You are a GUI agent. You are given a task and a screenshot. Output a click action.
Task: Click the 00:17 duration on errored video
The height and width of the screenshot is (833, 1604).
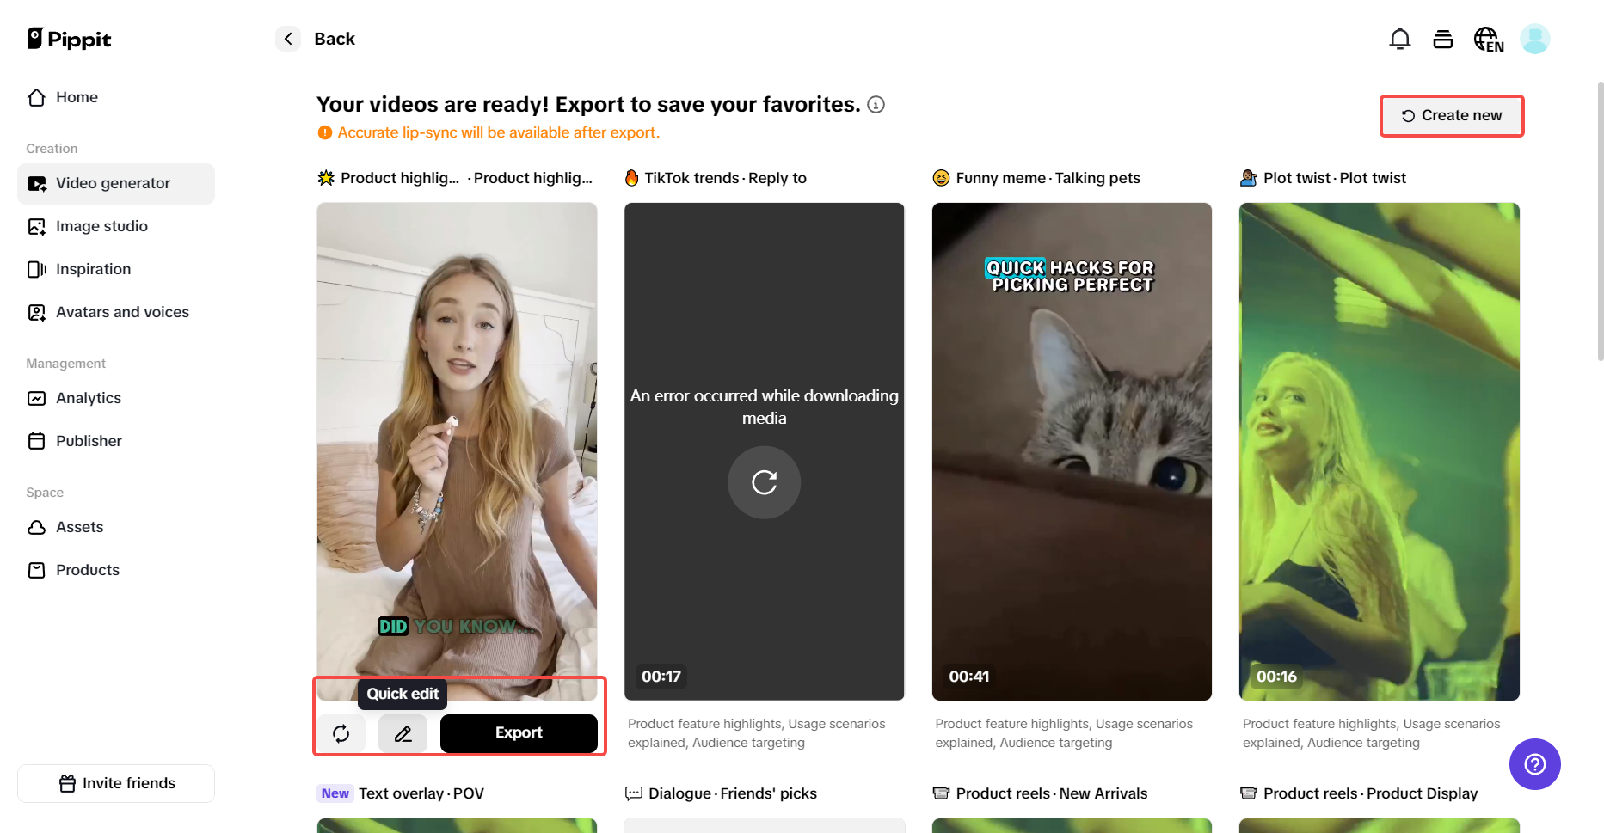point(661,677)
